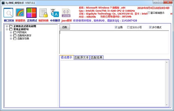This screenshot has width=174, height=111.
Task: Click the 中英翻译 text label
Action: (55, 21)
